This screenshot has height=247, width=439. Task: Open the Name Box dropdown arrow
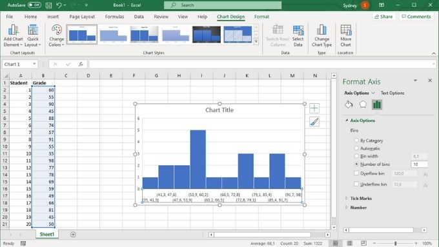click(x=34, y=64)
